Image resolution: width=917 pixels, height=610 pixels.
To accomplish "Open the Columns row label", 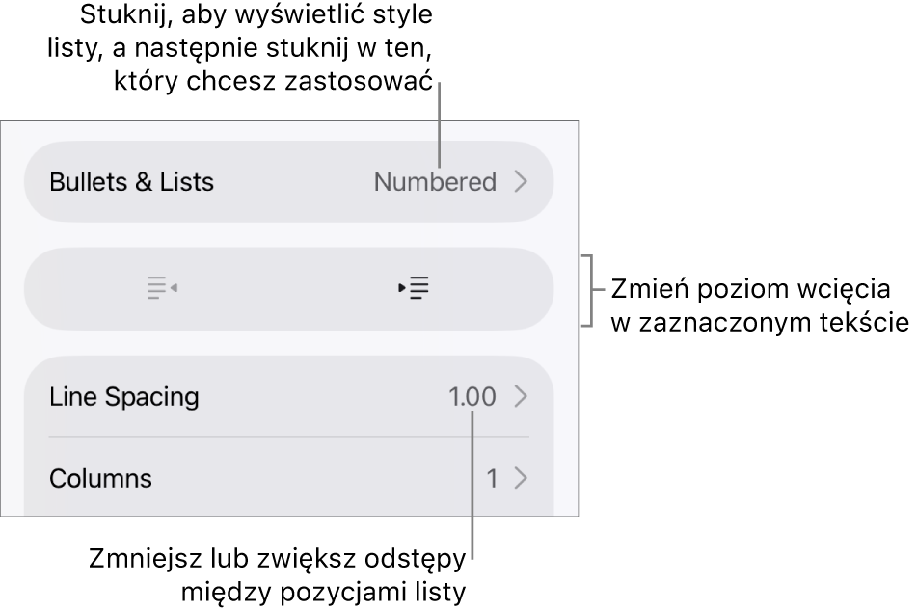I will (x=100, y=478).
